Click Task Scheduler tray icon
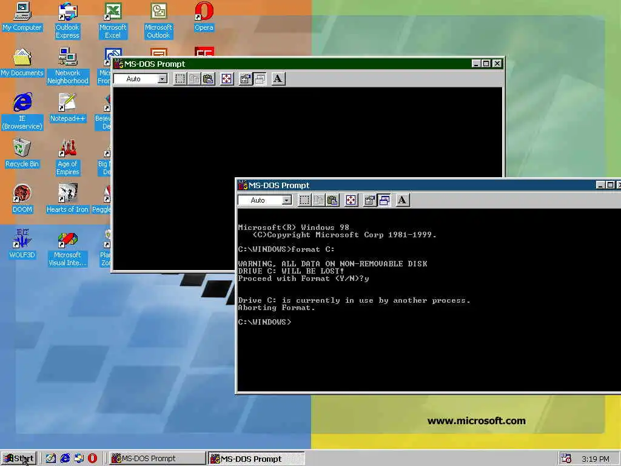Screen dimensions: 621x466 [x=566, y=459]
